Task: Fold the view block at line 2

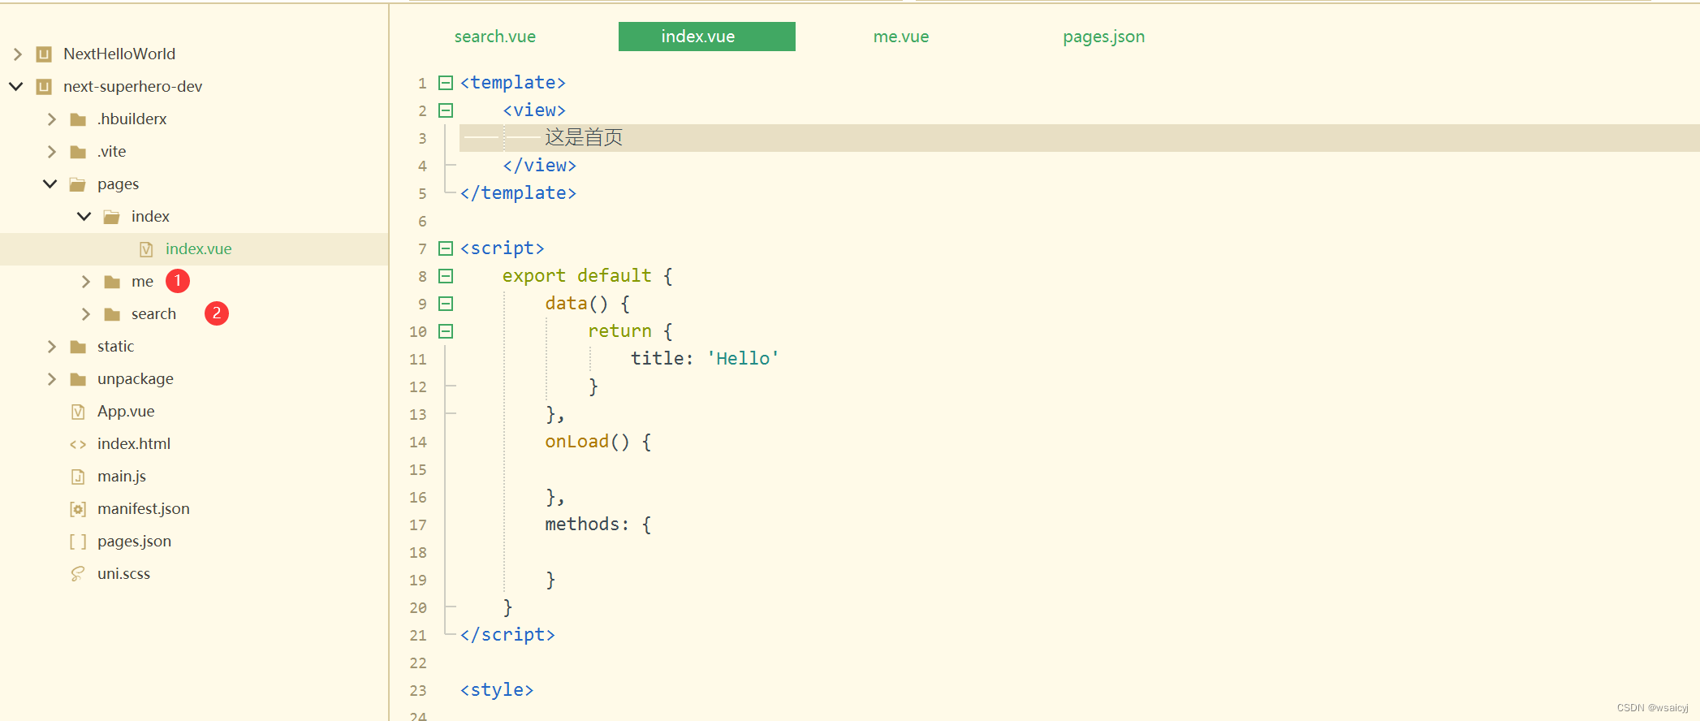Action: tap(446, 110)
